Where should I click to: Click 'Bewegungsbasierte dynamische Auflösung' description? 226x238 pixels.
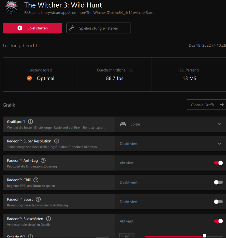pyautogui.click(x=37, y=205)
